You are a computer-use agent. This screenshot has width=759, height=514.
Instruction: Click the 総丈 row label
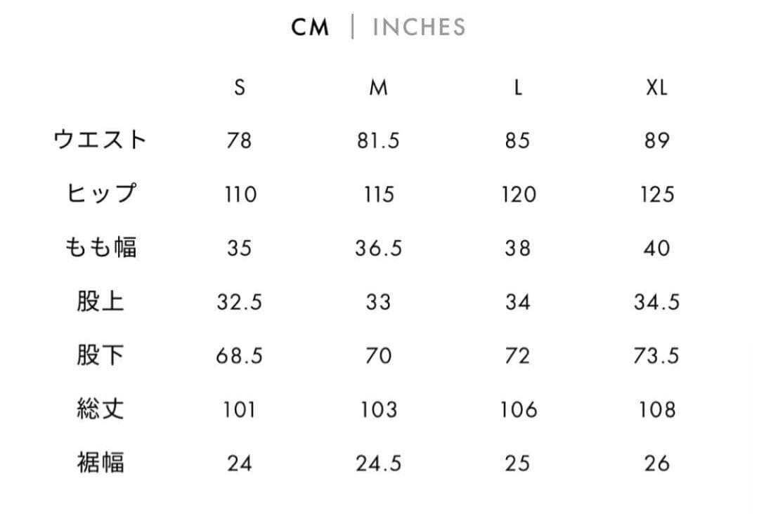[100, 409]
